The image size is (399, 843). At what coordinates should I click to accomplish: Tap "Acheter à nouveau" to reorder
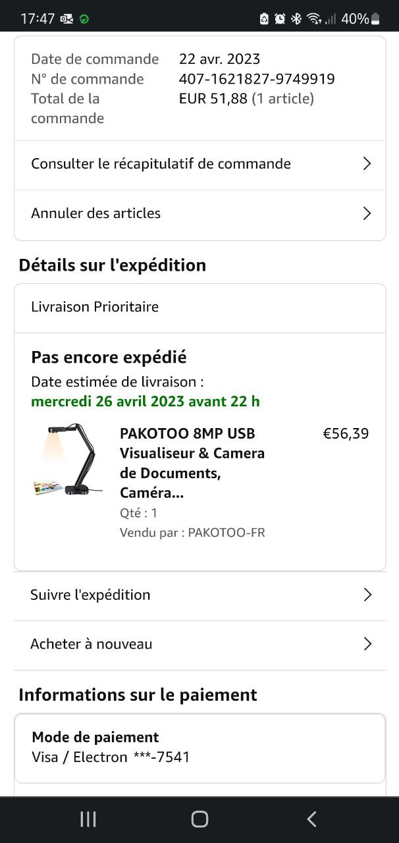[91, 644]
